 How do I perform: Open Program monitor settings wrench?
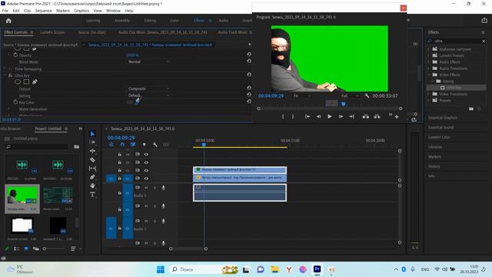click(367, 95)
